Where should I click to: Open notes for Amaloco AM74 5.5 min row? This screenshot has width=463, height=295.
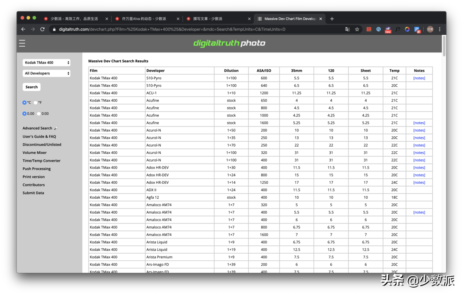tap(419, 212)
